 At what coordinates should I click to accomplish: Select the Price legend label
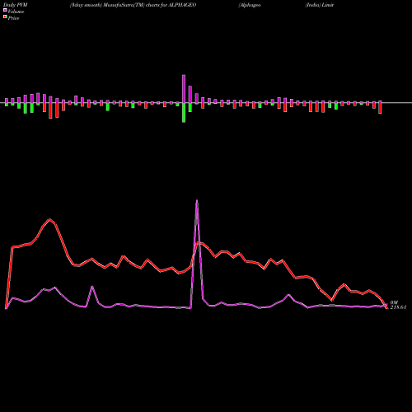tap(13, 18)
